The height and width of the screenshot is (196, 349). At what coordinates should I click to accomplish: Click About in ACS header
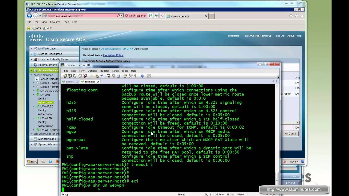[291, 36]
